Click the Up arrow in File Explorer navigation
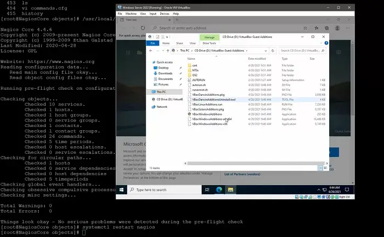This screenshot has width=384, height=237. pyautogui.click(x=166, y=50)
